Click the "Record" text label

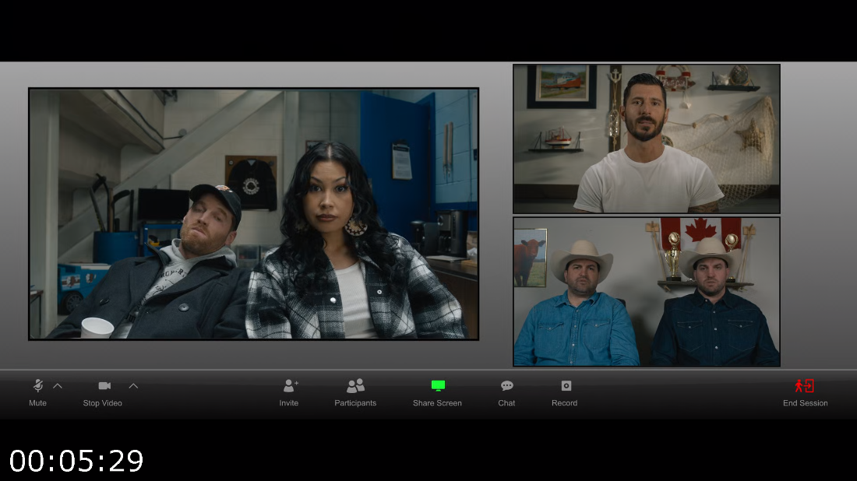click(564, 403)
